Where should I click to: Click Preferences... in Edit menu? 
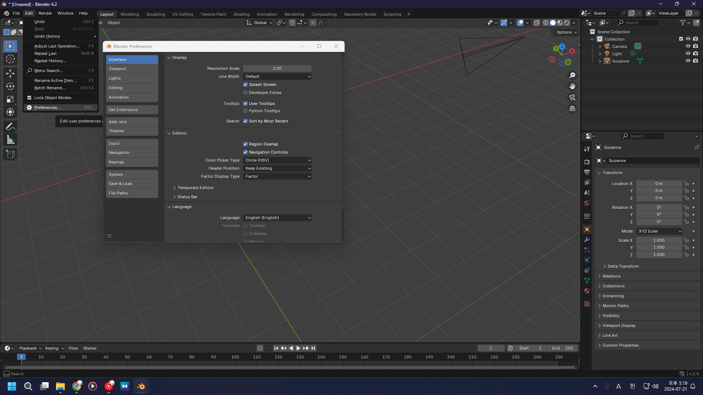[61, 108]
